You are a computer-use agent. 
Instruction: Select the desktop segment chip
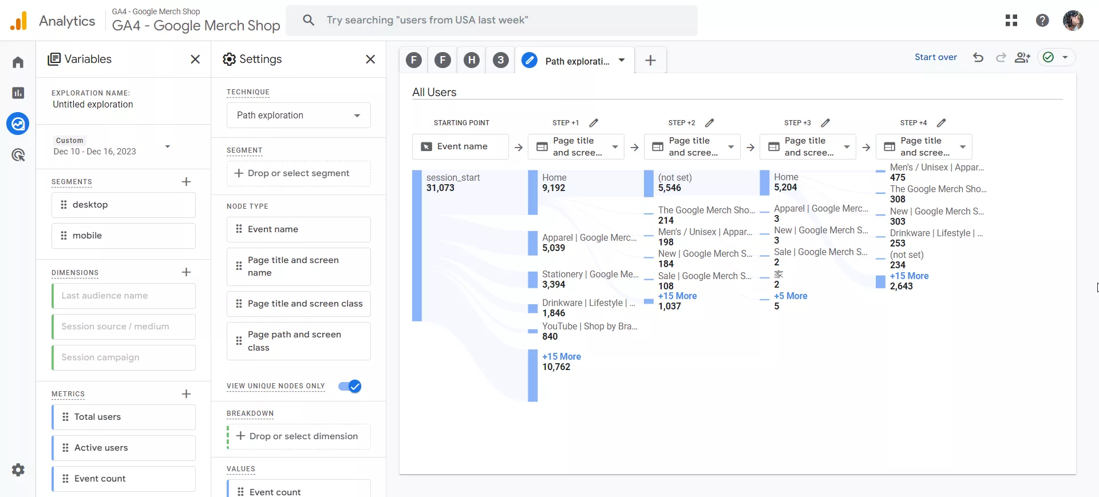pyautogui.click(x=124, y=205)
